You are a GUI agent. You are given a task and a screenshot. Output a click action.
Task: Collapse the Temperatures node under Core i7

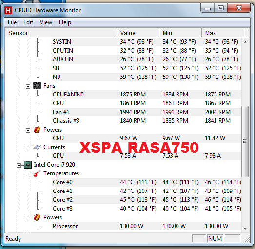click(x=28, y=174)
